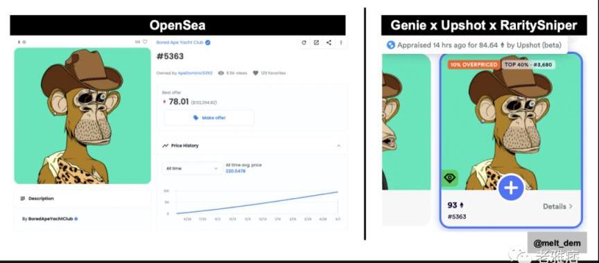
Task: Open the external link icon
Action: coord(316,43)
